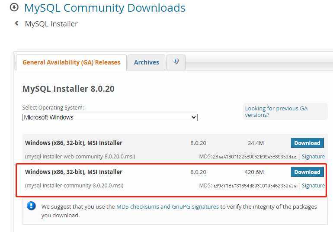333x232 pixels.
Task: Click filename mysql-installer-community-8.0.20.0.msi
Action: coord(74,185)
